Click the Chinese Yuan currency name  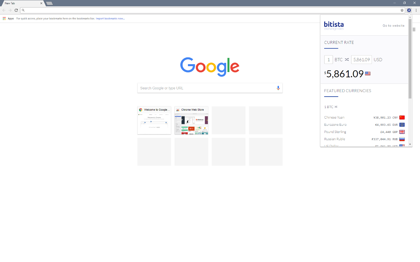point(334,118)
